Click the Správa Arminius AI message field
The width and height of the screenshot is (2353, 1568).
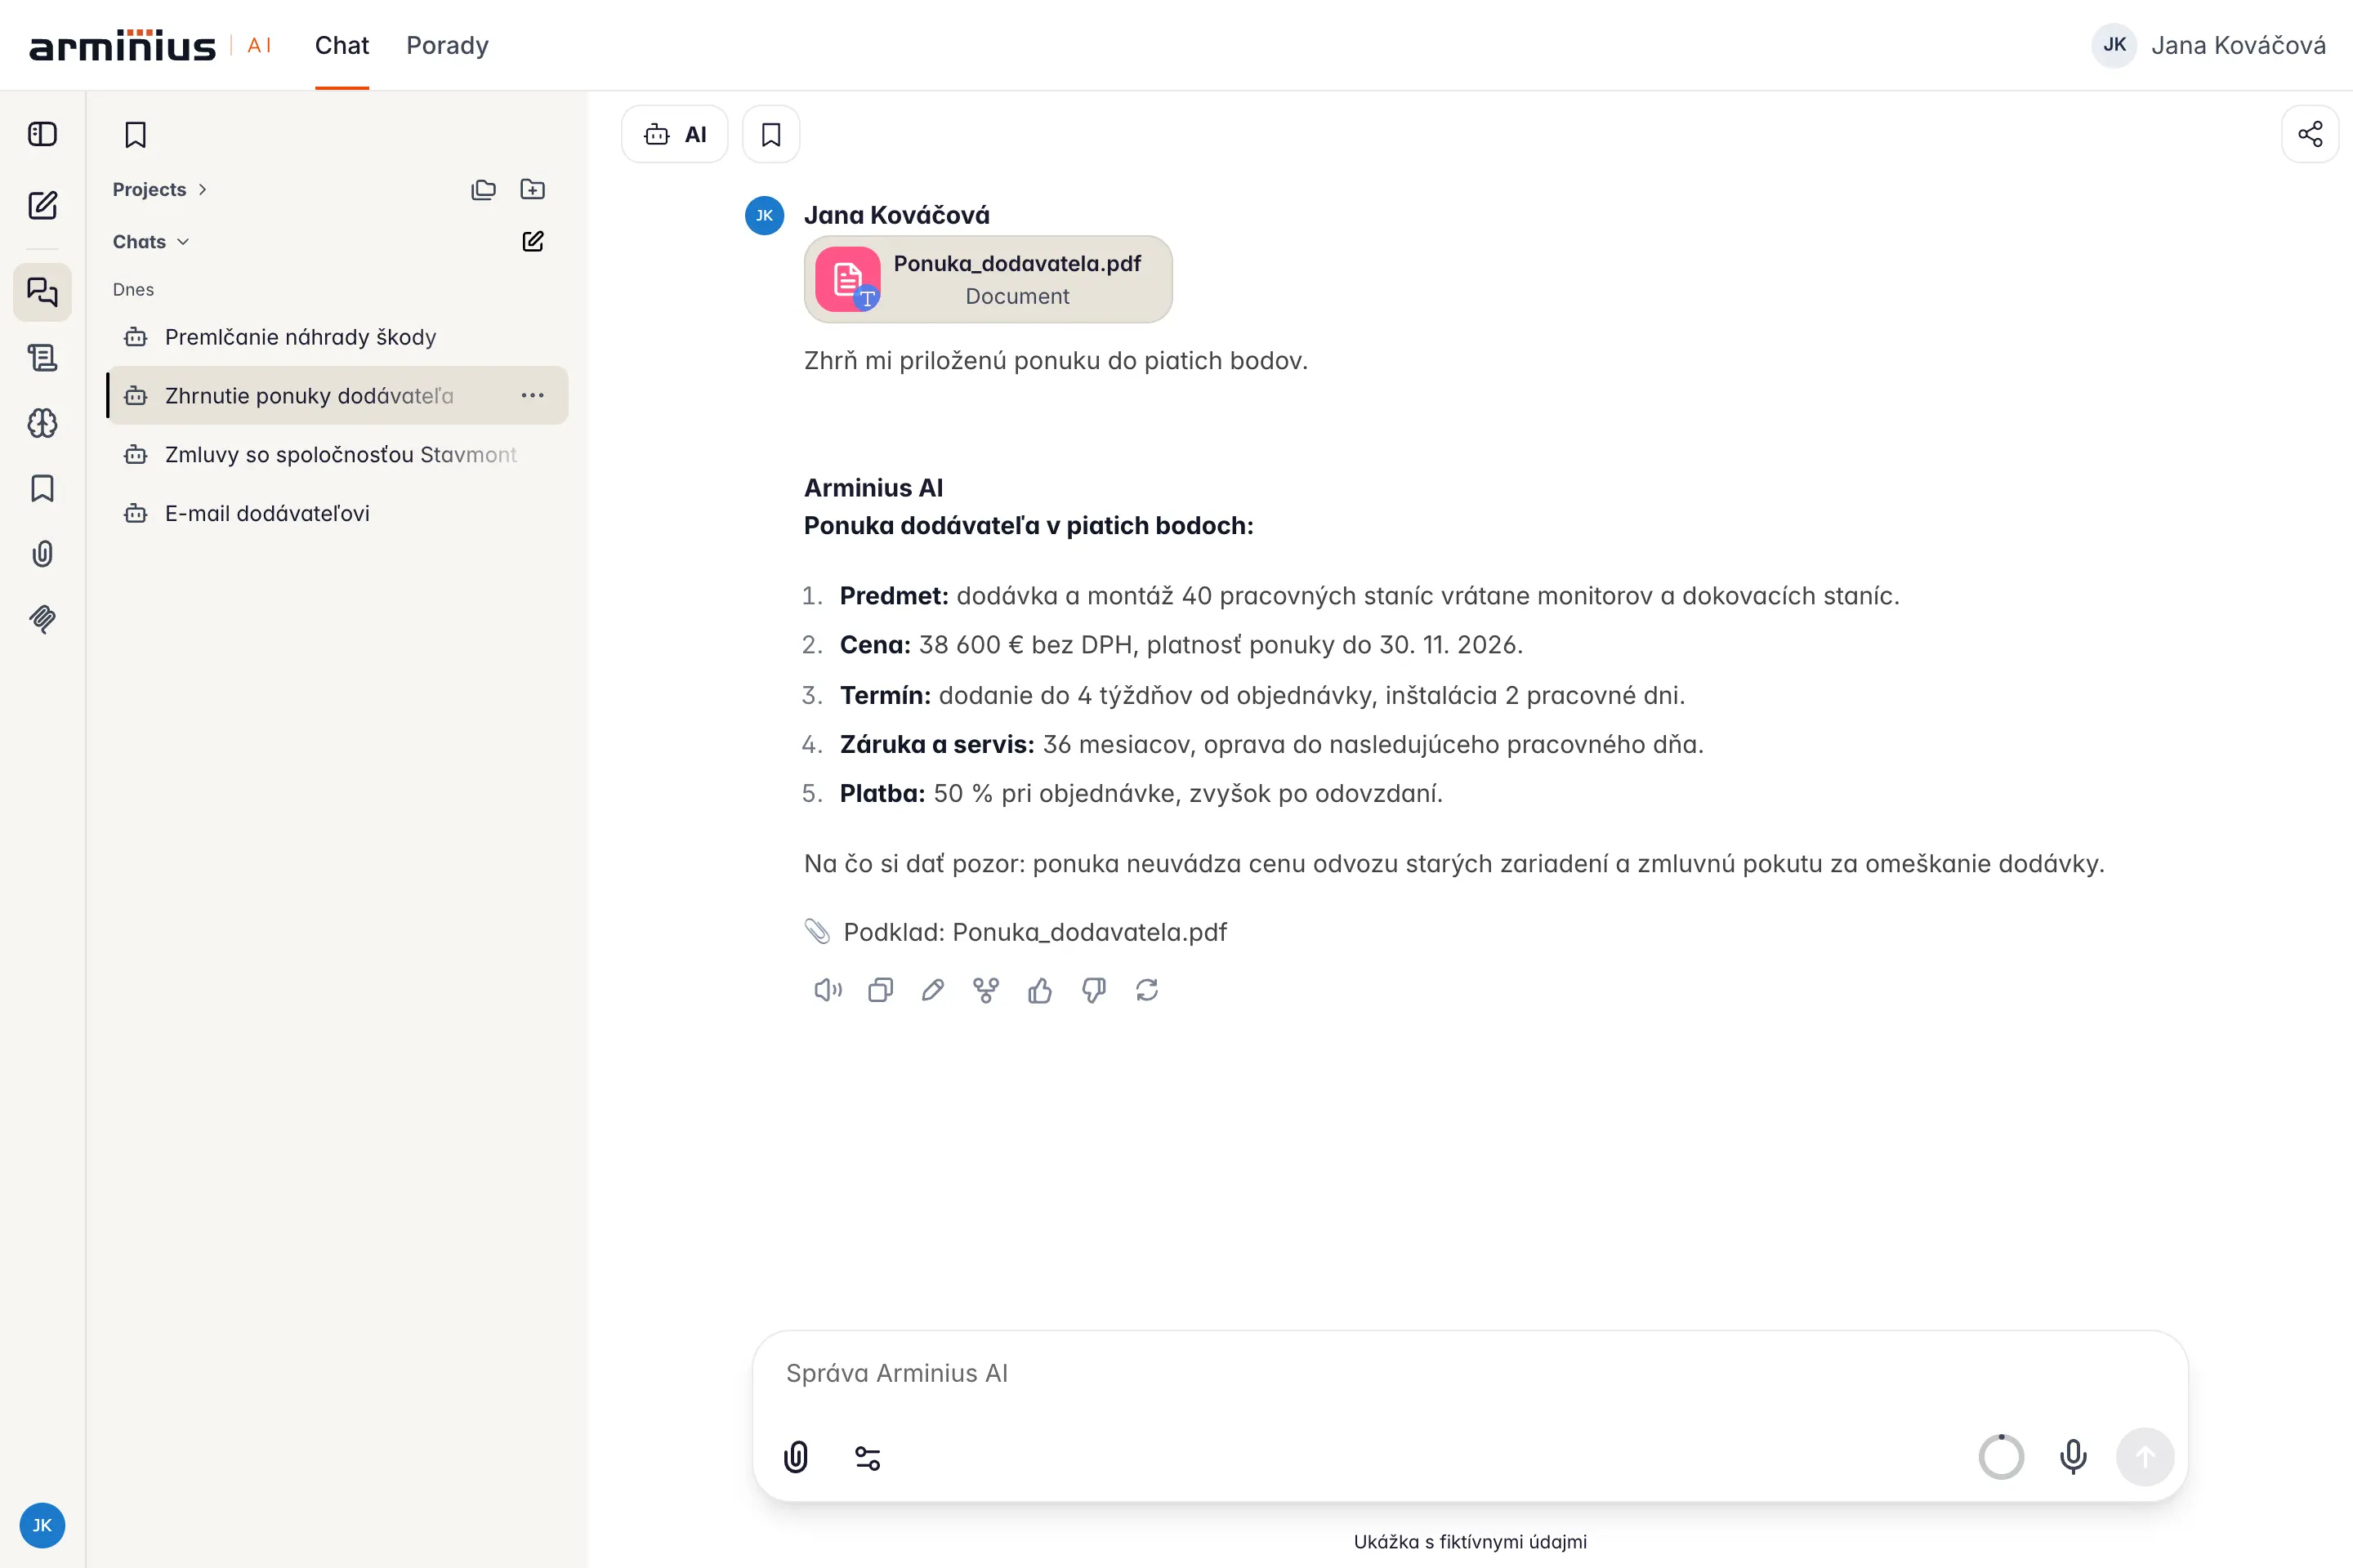[x=1469, y=1373]
